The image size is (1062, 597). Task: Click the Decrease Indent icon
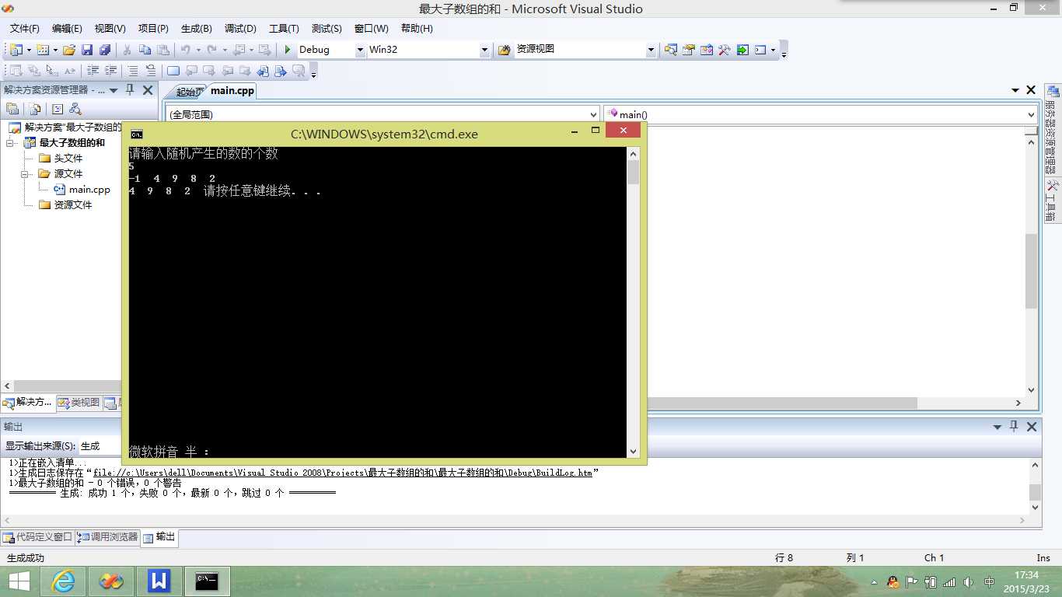93,71
